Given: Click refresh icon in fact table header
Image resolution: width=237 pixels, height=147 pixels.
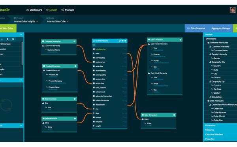Looking at the screenshot, I should click(120, 41).
